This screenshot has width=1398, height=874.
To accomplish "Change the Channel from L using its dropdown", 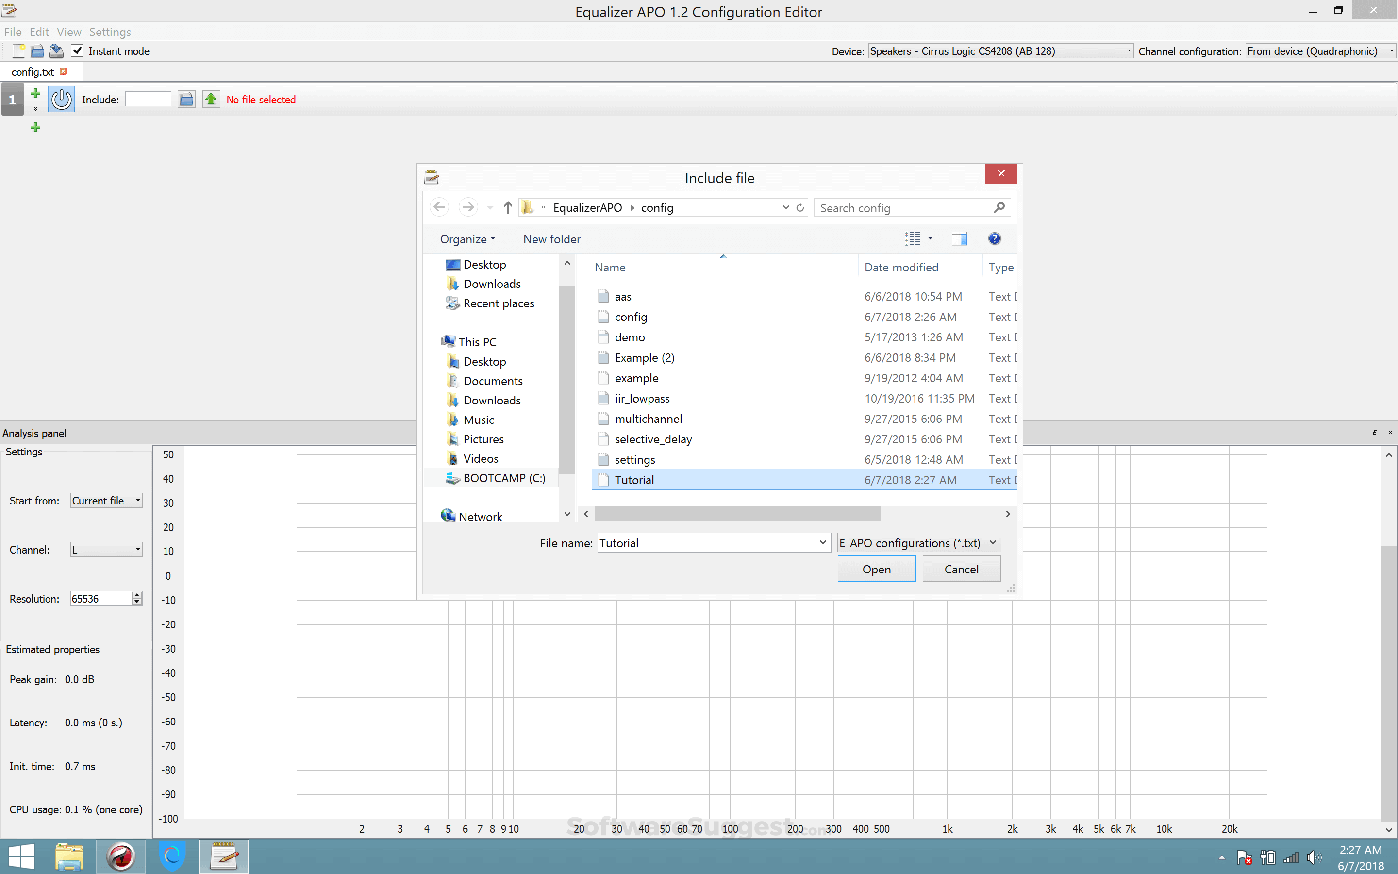I will 137,549.
